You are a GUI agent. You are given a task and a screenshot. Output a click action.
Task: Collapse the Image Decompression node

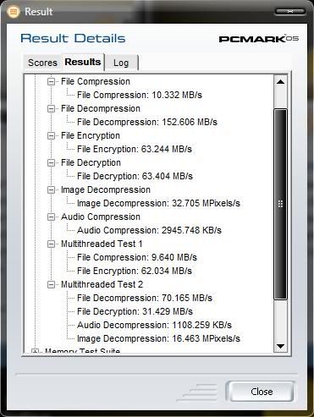(x=51, y=189)
